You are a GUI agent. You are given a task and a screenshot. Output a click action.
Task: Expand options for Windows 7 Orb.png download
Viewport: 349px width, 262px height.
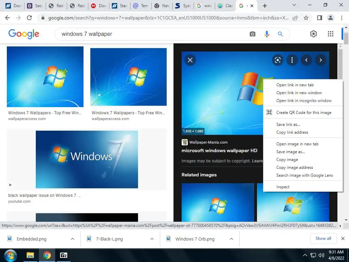pyautogui.click(x=231, y=239)
